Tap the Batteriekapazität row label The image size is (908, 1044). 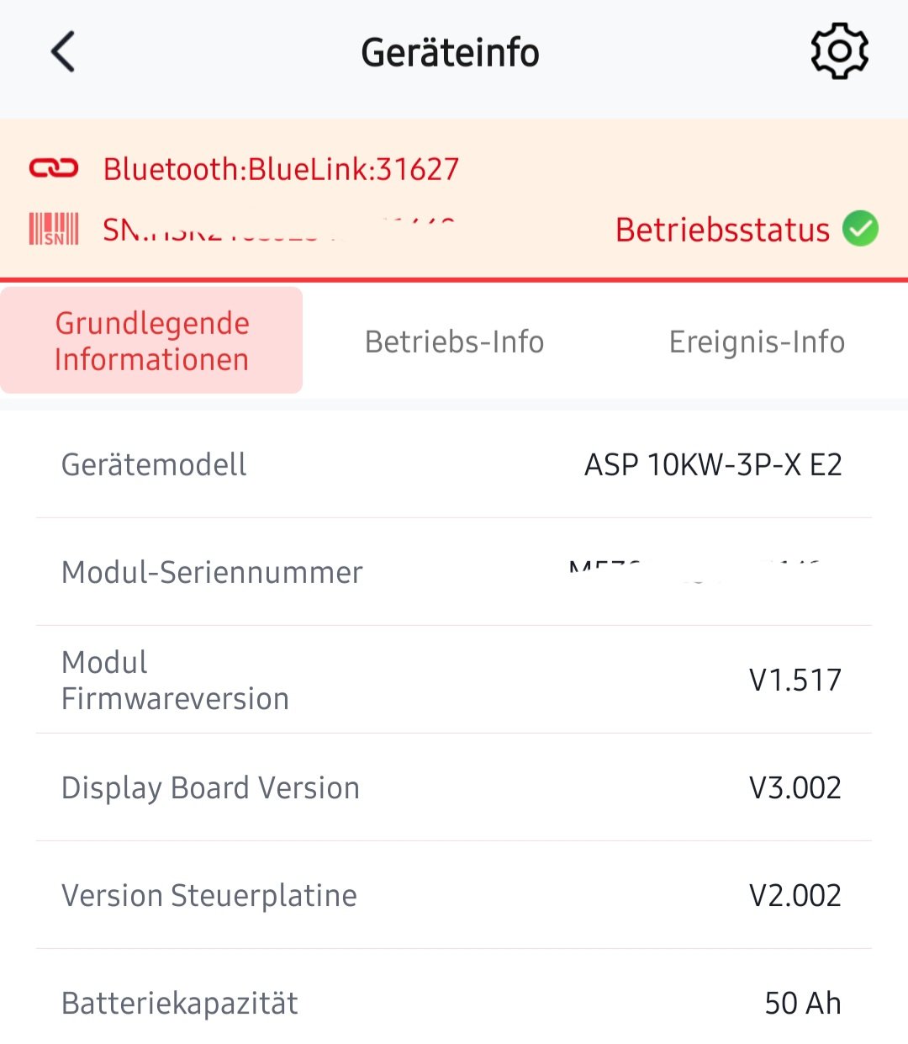(x=180, y=1003)
